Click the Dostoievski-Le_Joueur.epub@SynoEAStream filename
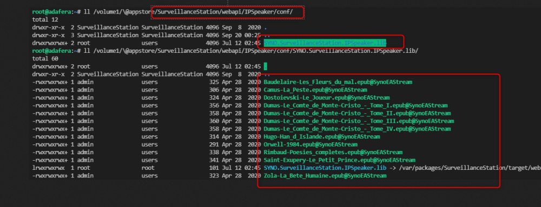The width and height of the screenshot is (541, 207). [326, 98]
